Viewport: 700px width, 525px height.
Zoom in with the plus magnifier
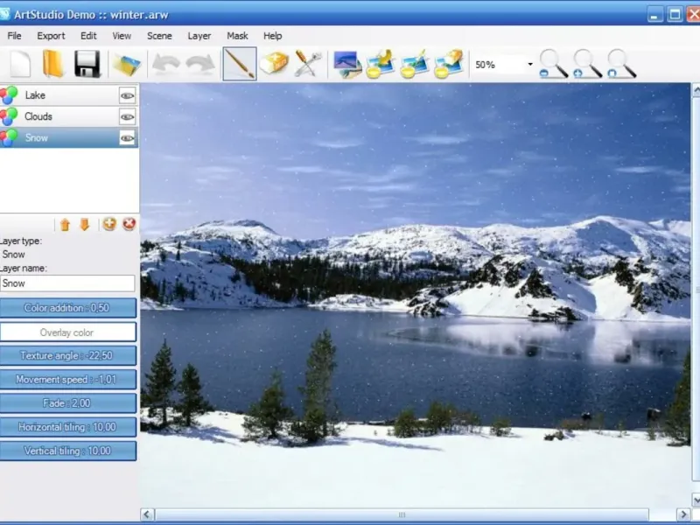pyautogui.click(x=587, y=64)
